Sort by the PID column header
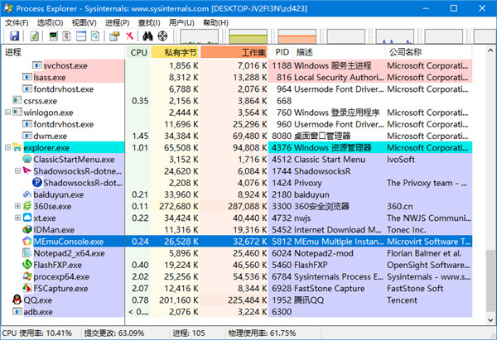This screenshot has width=497, height=340. (x=282, y=52)
